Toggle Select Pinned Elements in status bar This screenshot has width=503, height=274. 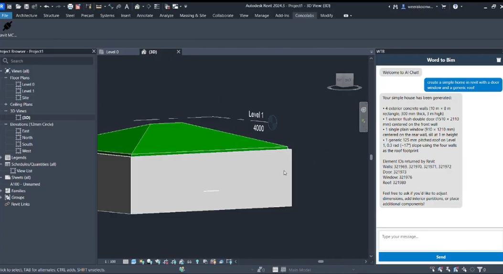coord(448,270)
